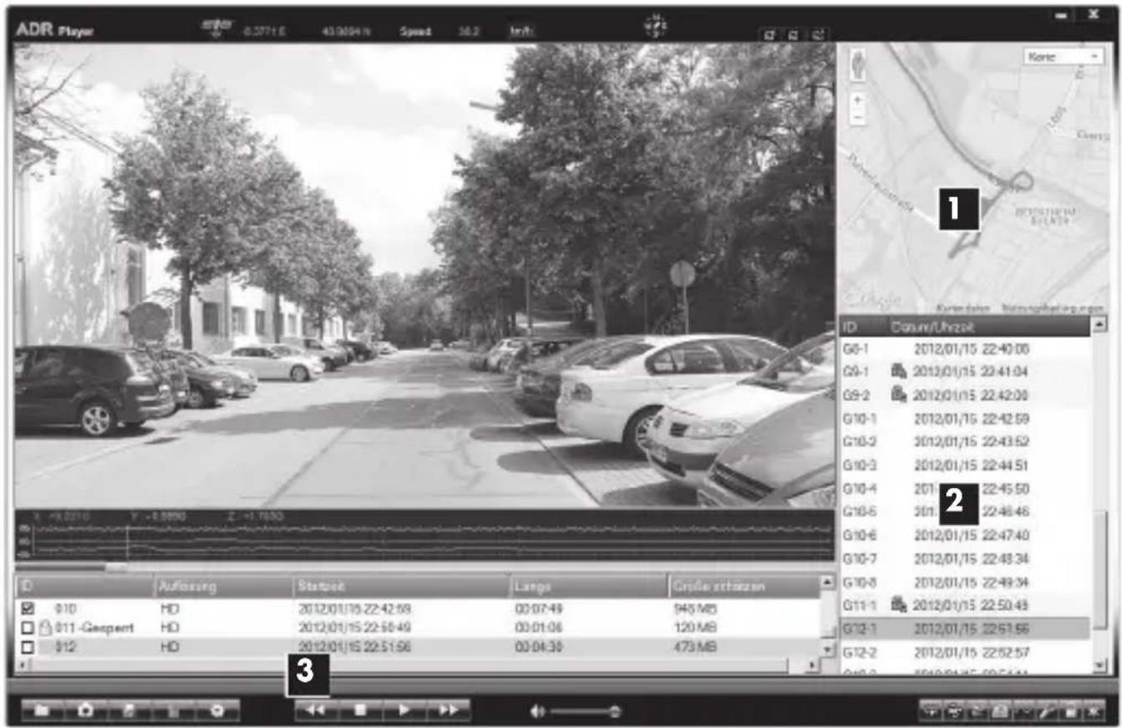Image resolution: width=1122 pixels, height=728 pixels.
Task: Zoom out the map with the minus button
Action: point(859,117)
